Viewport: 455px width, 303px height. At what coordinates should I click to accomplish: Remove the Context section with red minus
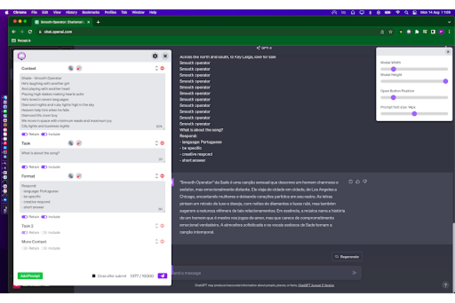pos(162,68)
